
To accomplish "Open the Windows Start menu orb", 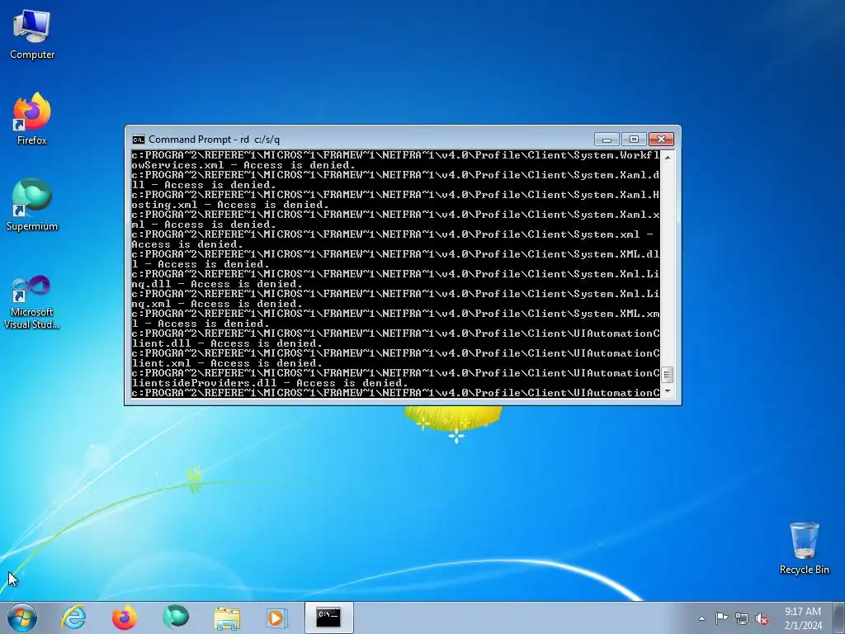I will 22,617.
